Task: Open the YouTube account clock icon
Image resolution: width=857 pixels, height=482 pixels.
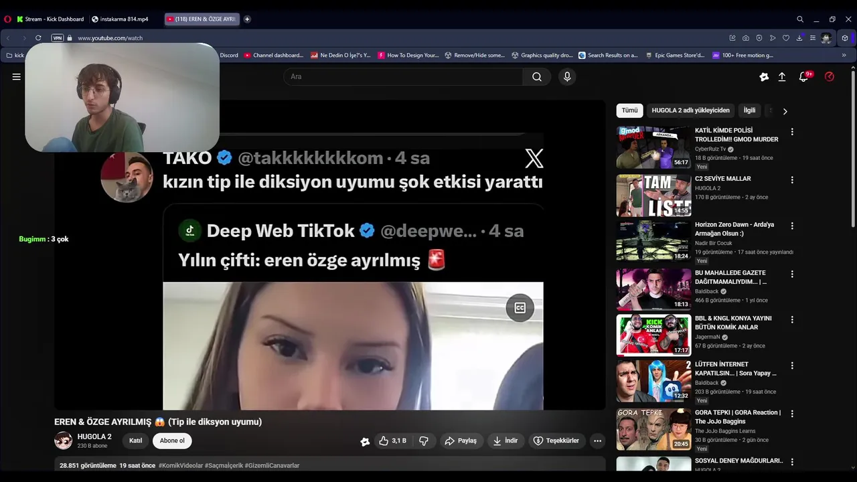Action: click(x=830, y=77)
